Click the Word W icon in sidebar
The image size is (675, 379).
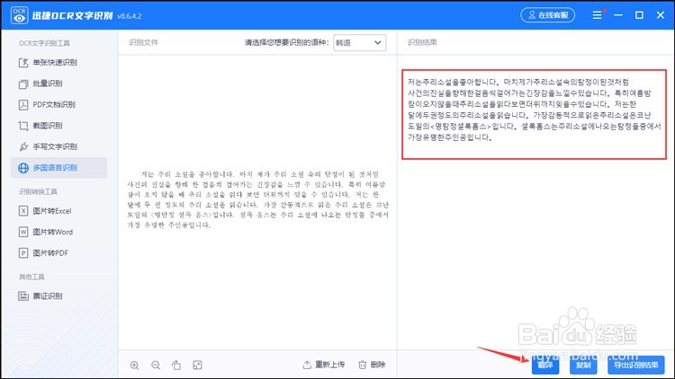coord(23,232)
